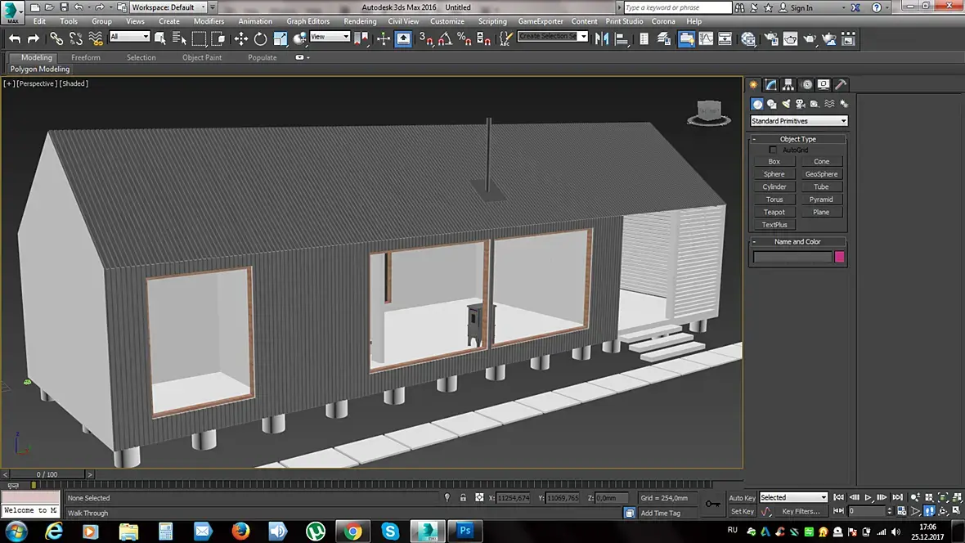
Task: Collapse the Object Type rollout
Action: click(797, 139)
